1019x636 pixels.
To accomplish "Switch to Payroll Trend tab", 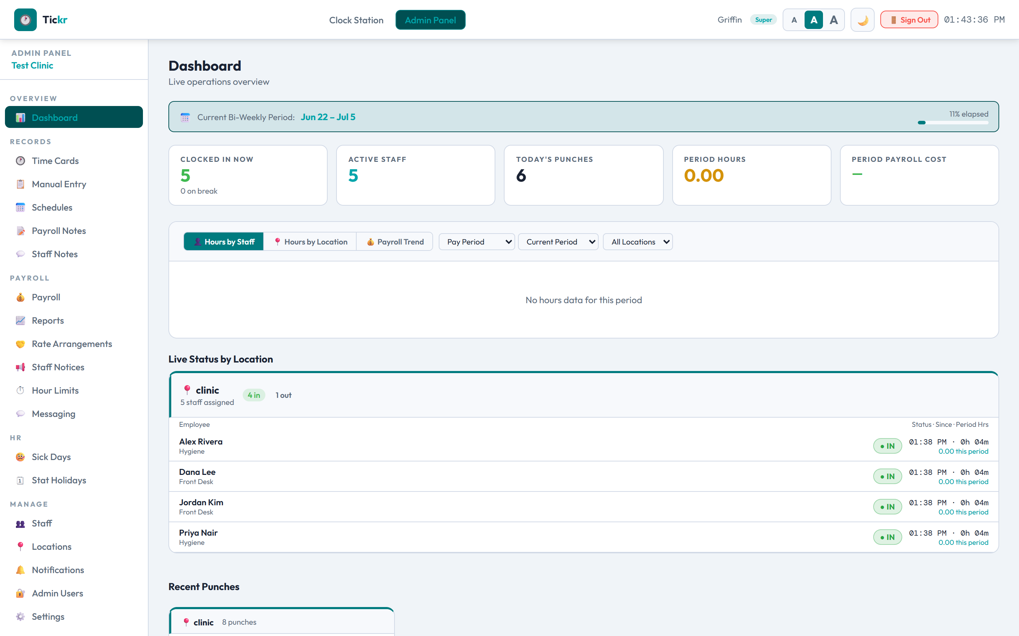I will 395,242.
